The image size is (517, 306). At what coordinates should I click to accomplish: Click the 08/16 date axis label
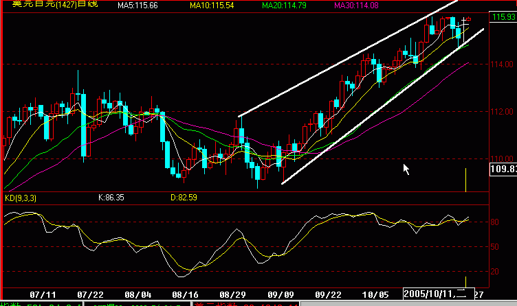[x=186, y=294]
